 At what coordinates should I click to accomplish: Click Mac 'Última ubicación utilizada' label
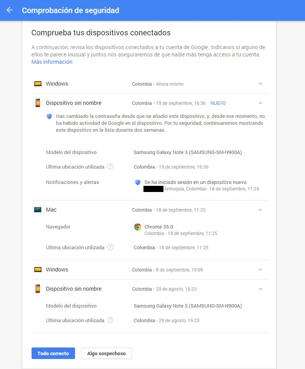75,247
